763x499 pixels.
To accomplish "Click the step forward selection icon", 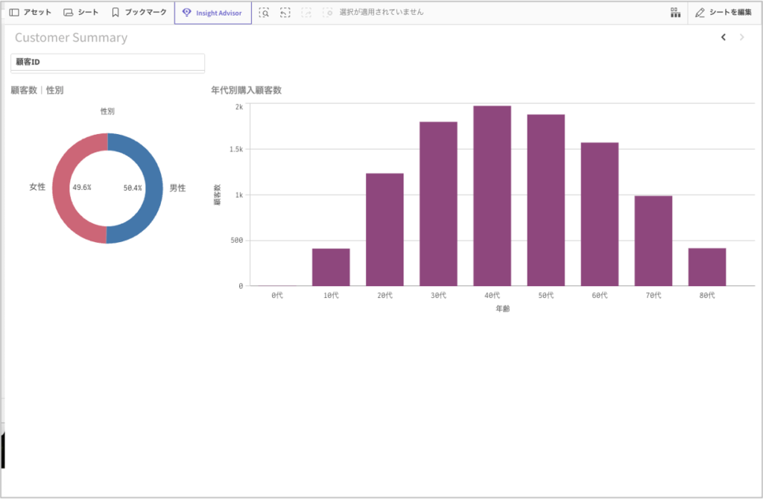I will pyautogui.click(x=306, y=13).
